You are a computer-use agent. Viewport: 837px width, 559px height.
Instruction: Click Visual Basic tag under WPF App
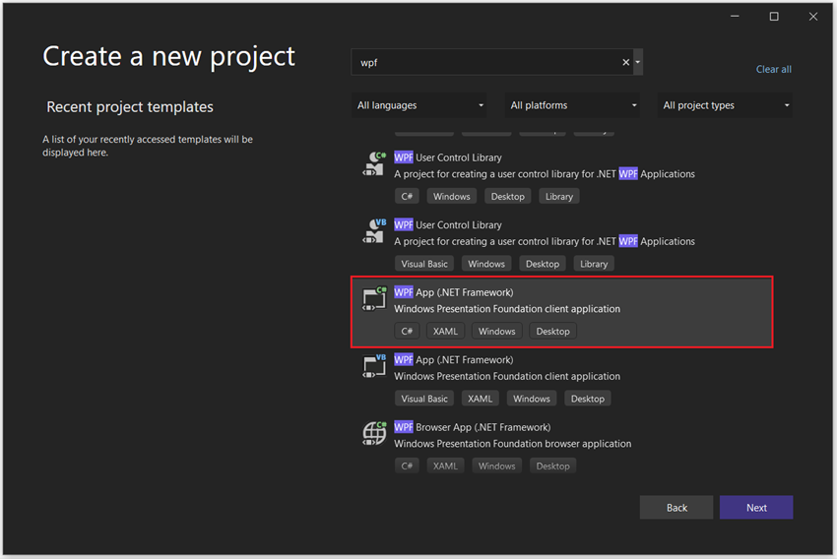(x=424, y=399)
